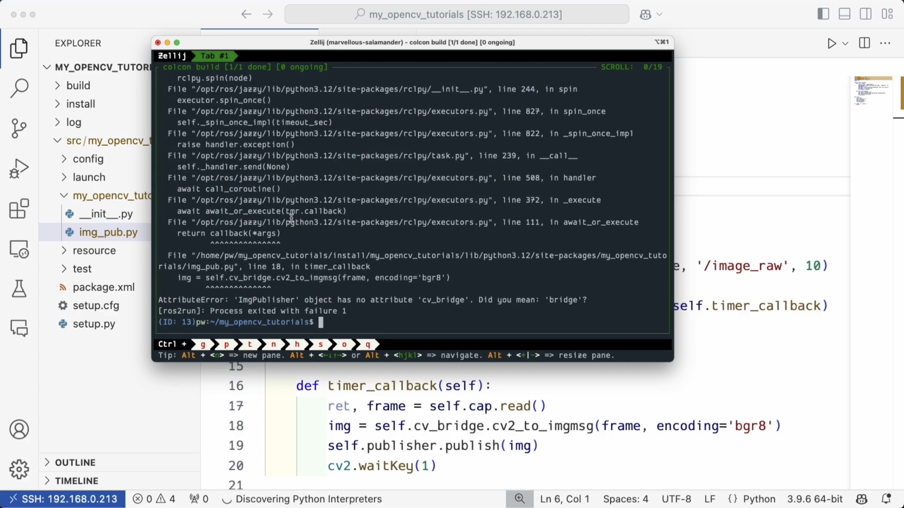This screenshot has height=508, width=904.
Task: Click the Run Python File play button
Action: (x=831, y=44)
